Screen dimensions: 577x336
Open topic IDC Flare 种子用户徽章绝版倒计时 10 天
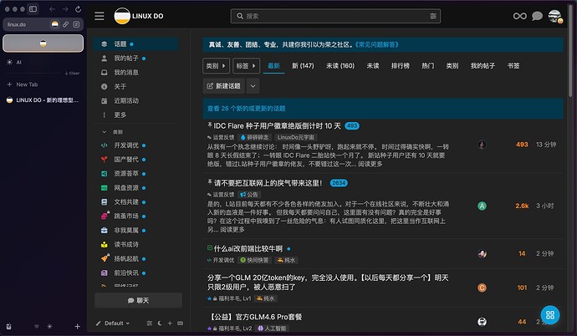click(277, 126)
